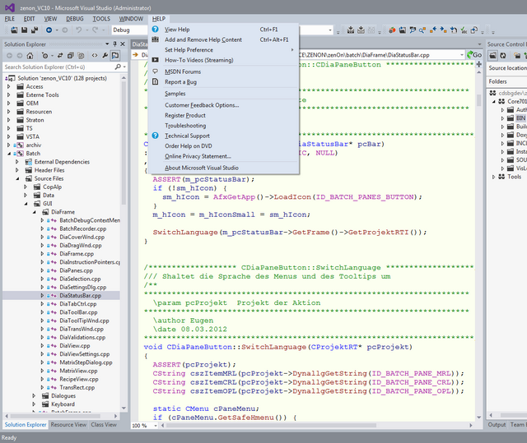Open the 100 % zoom dropdown

tap(156, 426)
